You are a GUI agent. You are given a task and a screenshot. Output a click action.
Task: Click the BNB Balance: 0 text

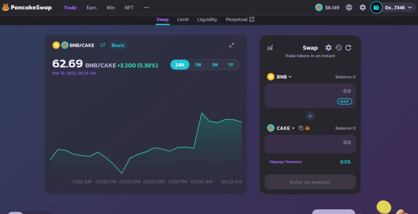(345, 77)
